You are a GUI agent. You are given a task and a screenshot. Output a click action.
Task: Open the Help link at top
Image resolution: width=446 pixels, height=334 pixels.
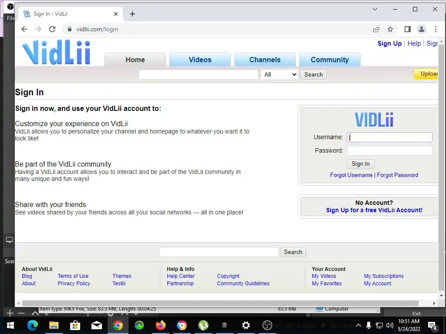tap(414, 43)
